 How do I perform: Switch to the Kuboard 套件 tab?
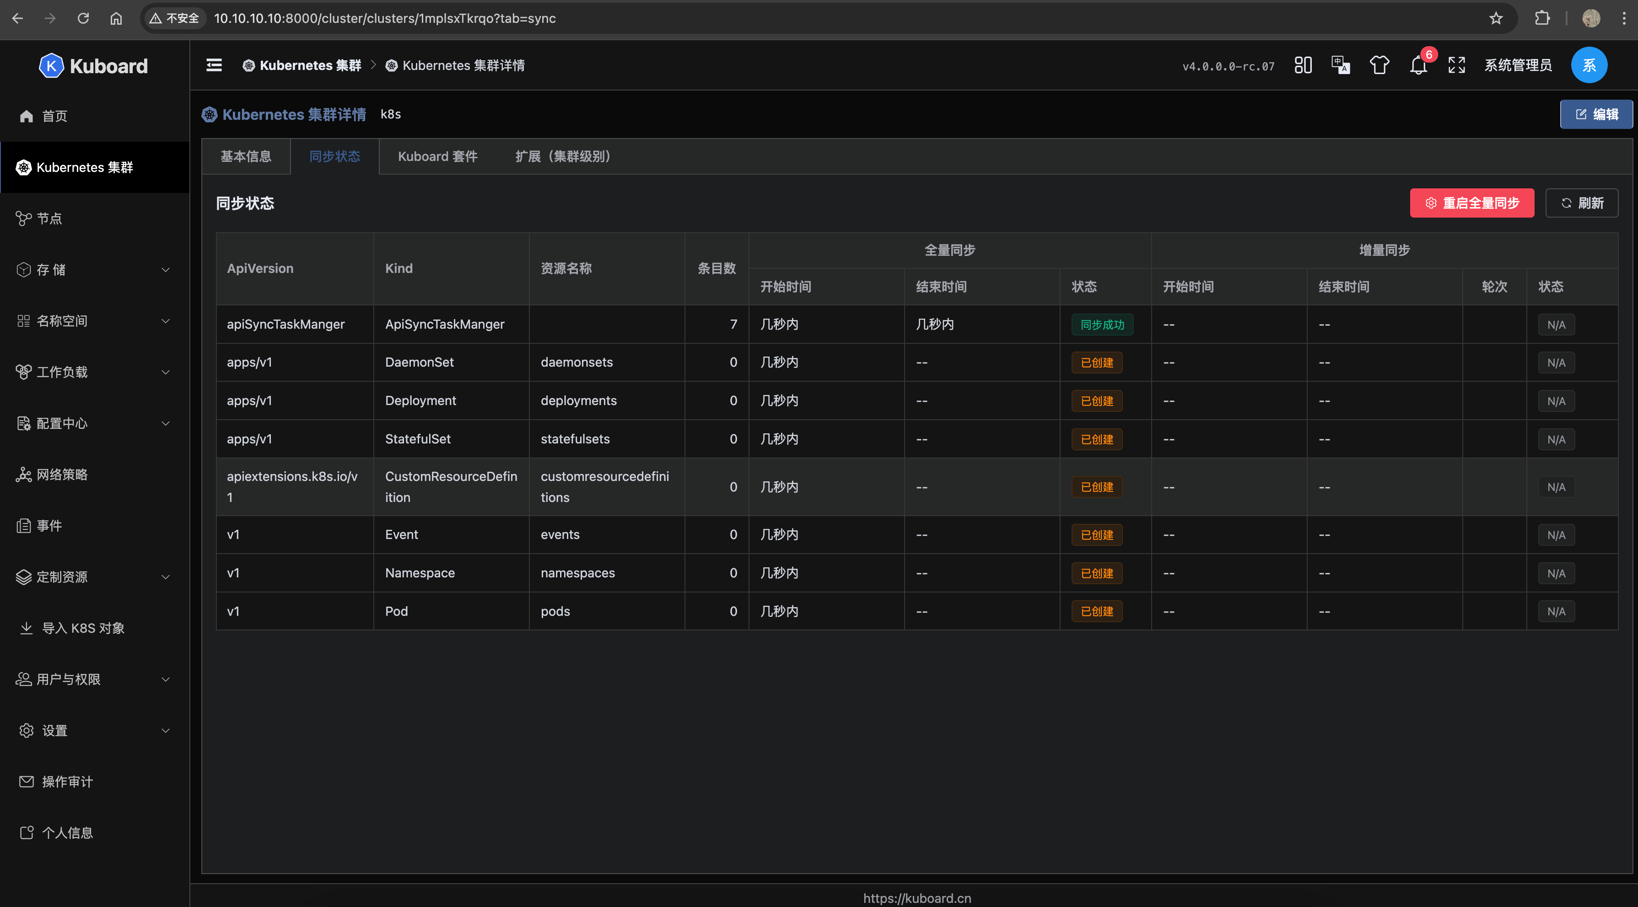click(437, 157)
